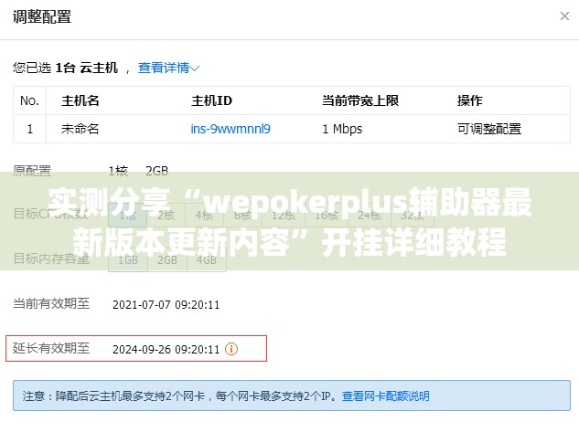Select 2GB target memory option

(x=167, y=260)
